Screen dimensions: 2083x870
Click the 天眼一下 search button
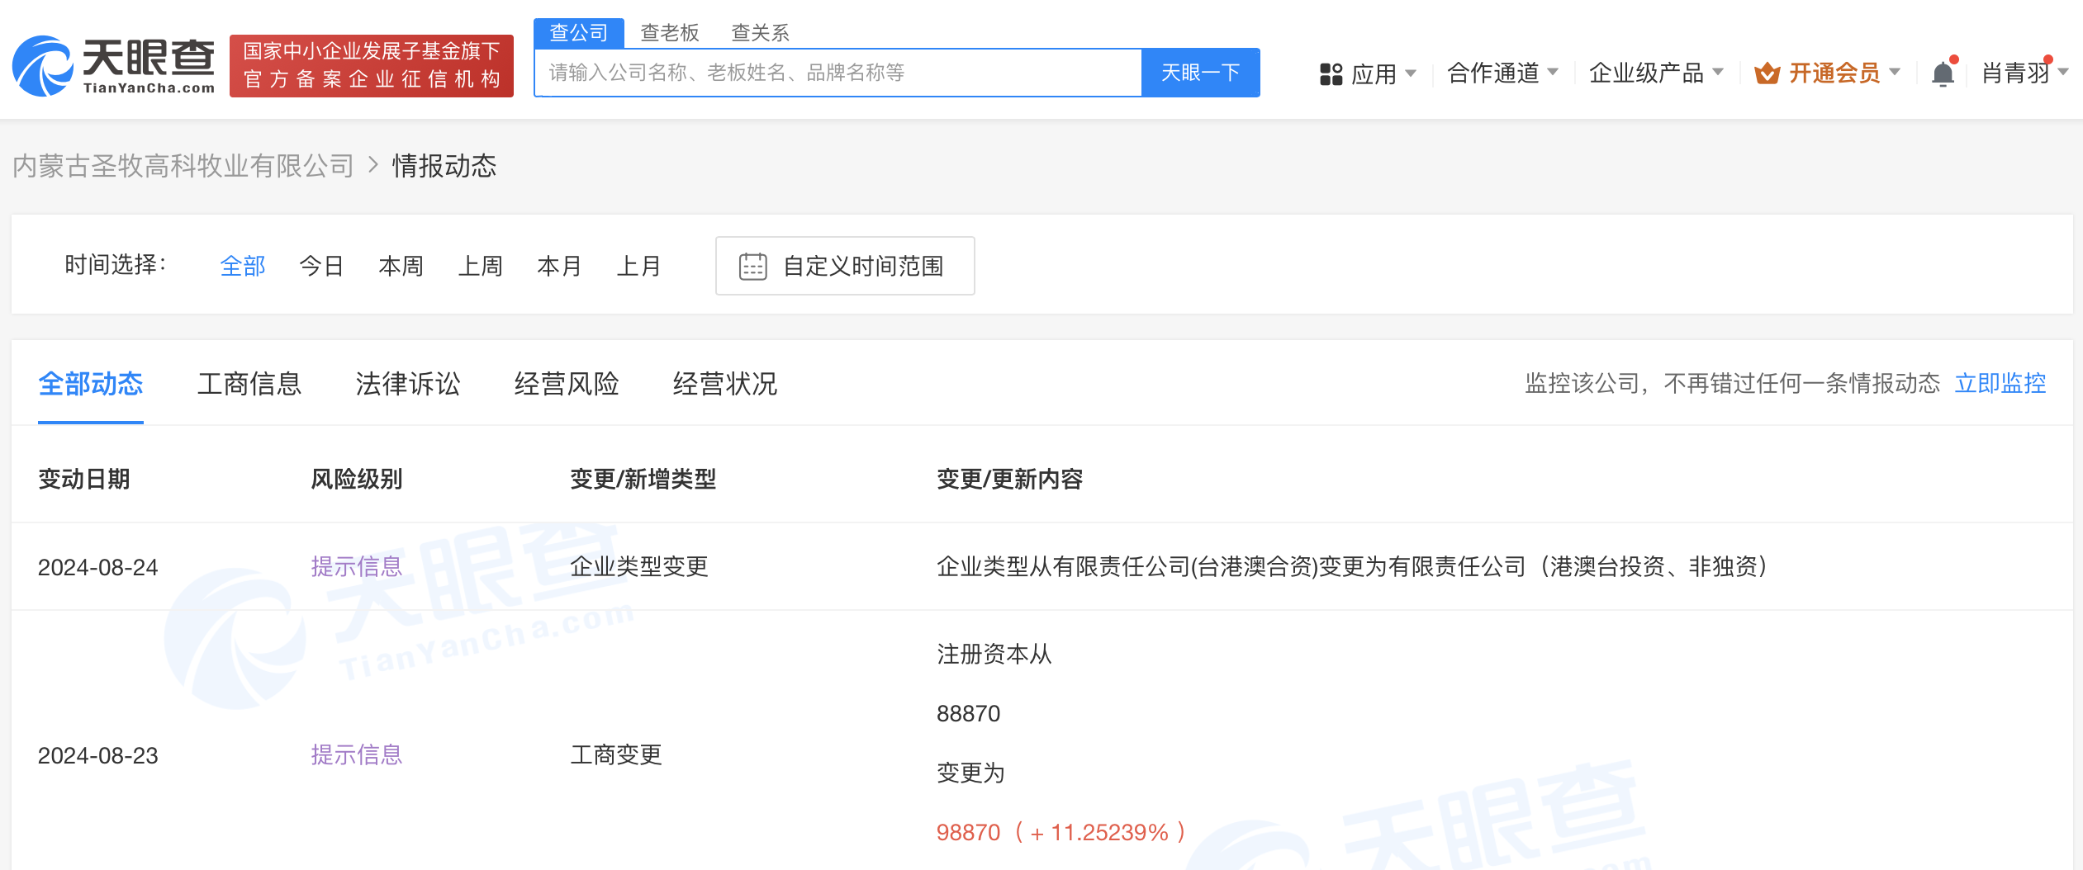point(1201,73)
